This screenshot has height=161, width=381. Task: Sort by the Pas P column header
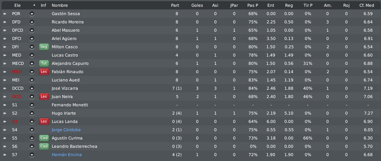coord(253,5)
